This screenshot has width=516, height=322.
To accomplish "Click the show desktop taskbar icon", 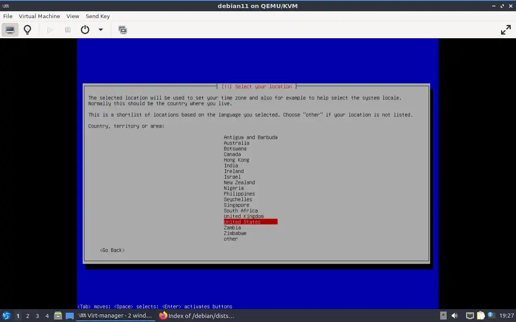I will click(x=70, y=316).
